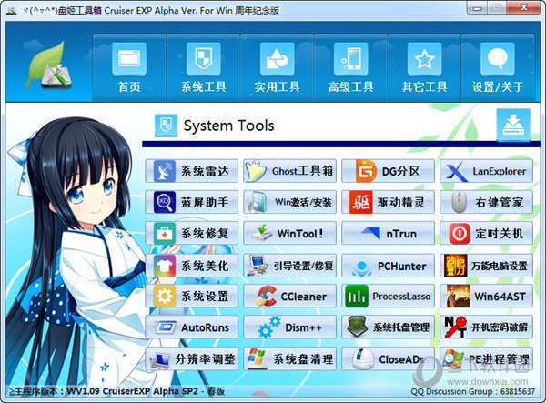
Task: Launch ProcessLasso
Action: (x=388, y=297)
